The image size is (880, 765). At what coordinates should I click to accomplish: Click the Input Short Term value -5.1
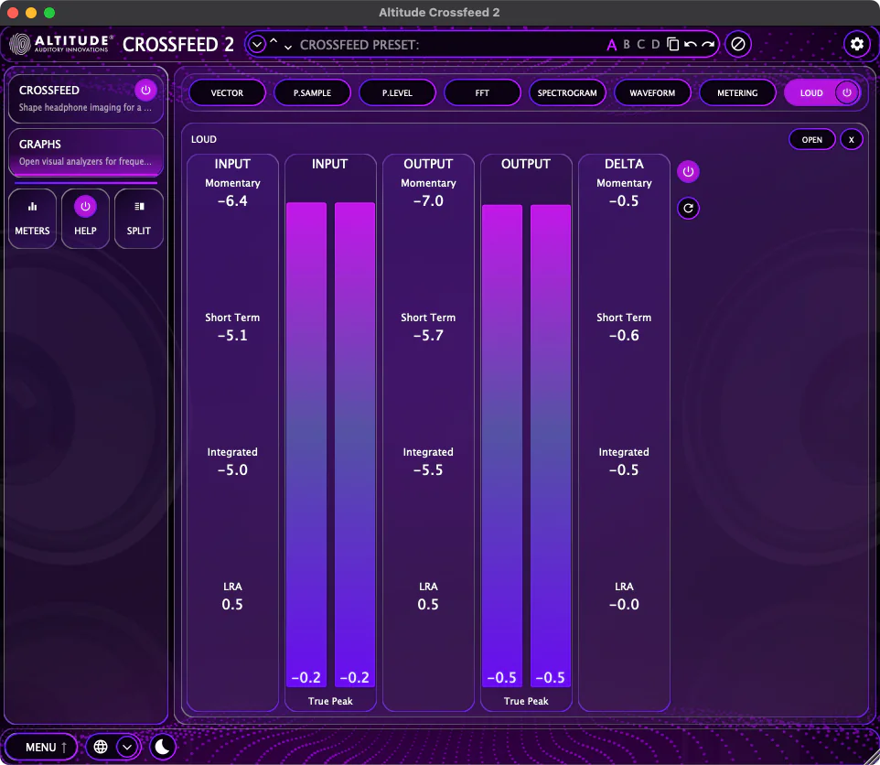point(232,336)
